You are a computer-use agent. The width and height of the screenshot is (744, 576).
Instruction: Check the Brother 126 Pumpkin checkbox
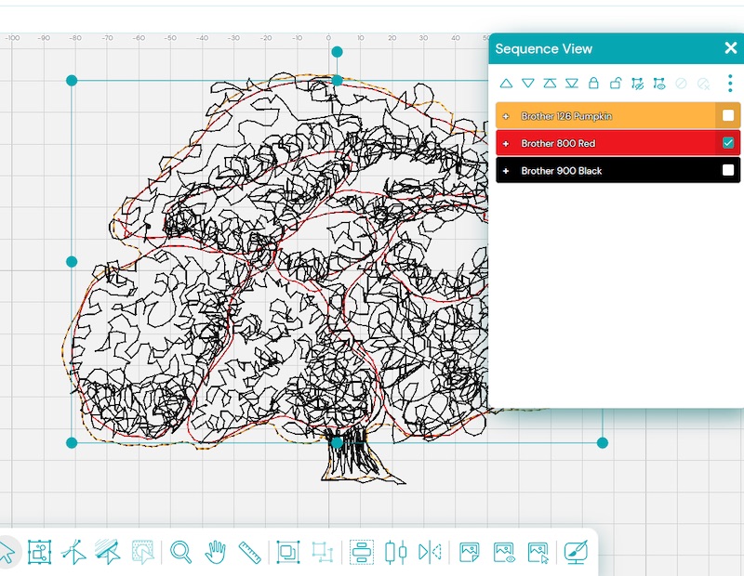click(x=728, y=116)
